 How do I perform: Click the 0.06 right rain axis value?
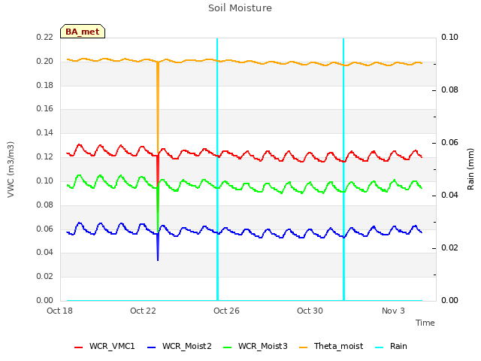pyautogui.click(x=449, y=143)
